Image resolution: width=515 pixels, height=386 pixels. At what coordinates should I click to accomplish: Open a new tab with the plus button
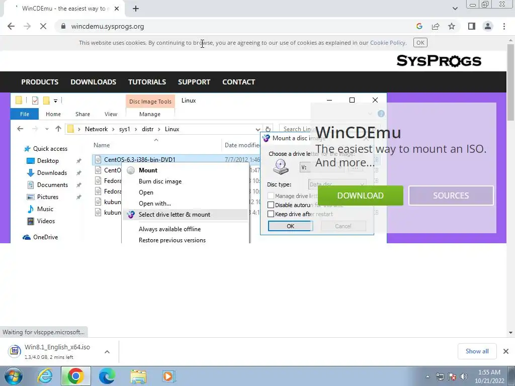136,9
